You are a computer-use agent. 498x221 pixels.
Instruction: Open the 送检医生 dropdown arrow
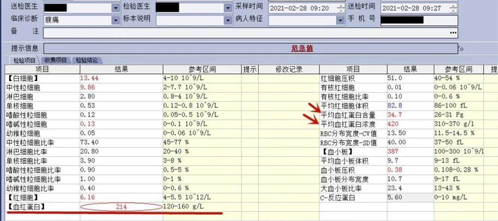116,8
